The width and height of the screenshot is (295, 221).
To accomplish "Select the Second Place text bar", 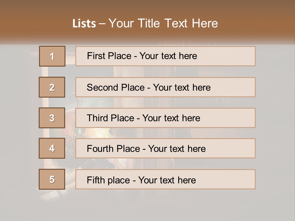I will (165, 87).
